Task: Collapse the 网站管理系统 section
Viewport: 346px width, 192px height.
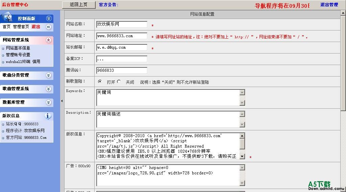Action: tap(49, 40)
